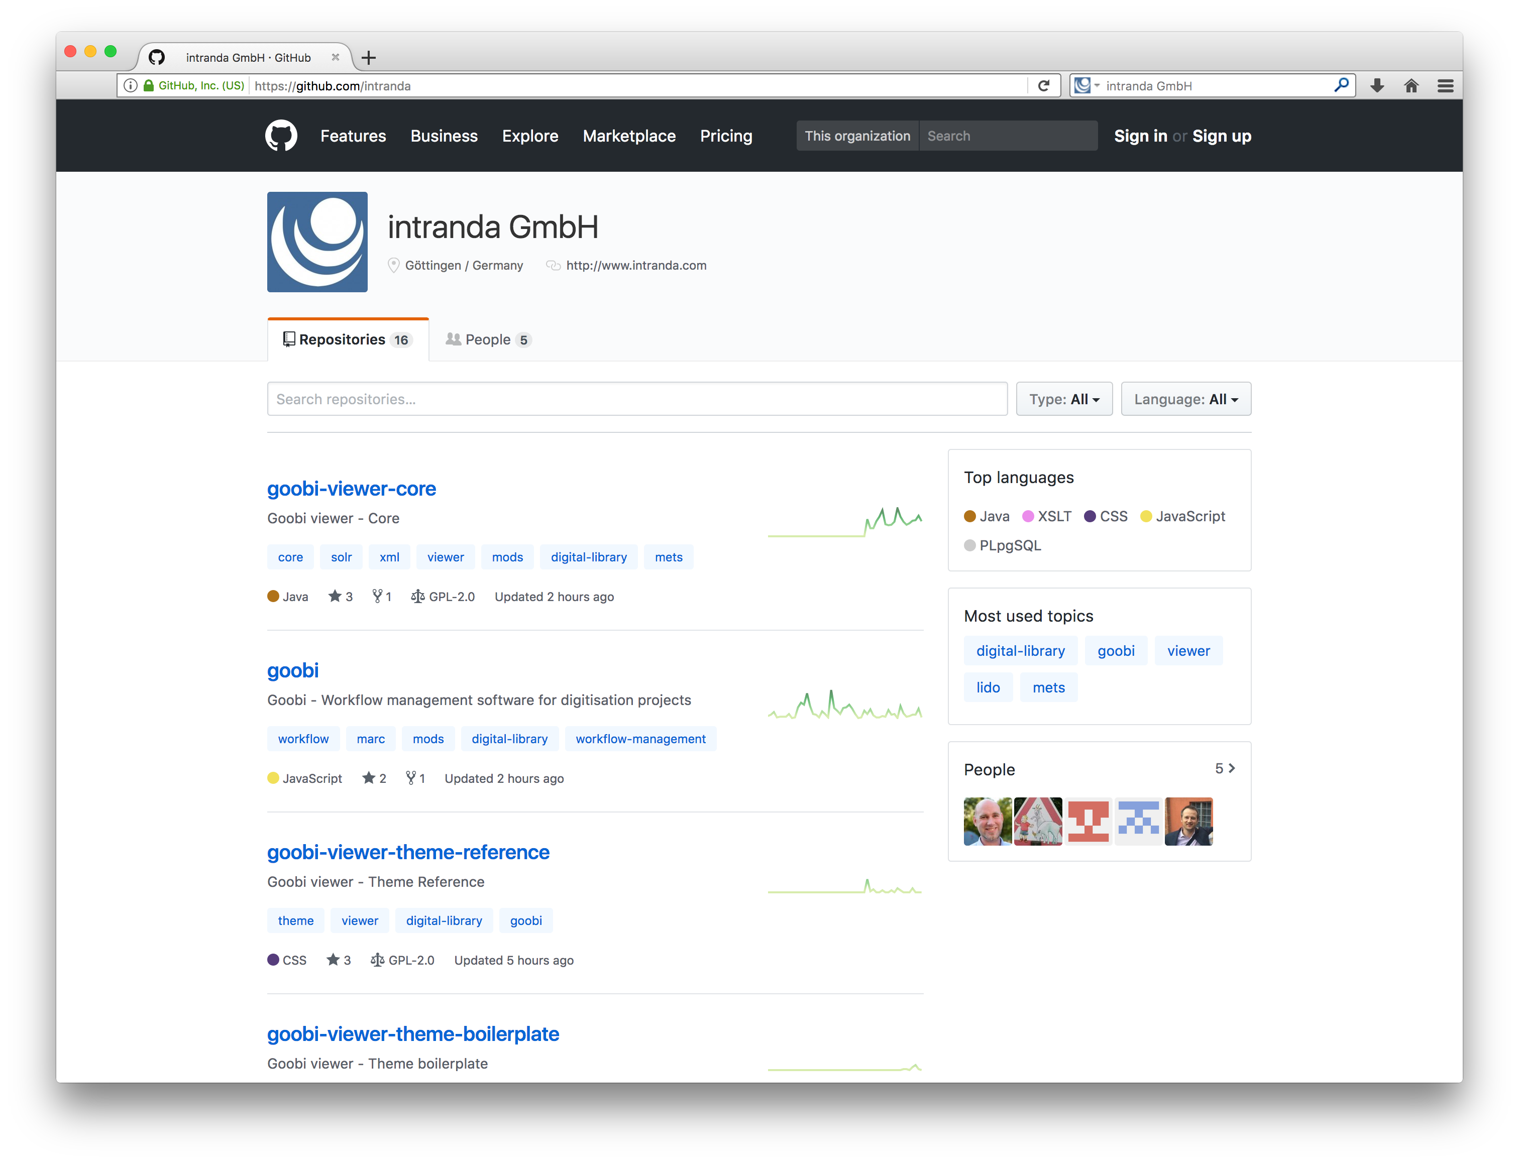Screen dimensions: 1519x1163
Task: Open Explore in GitHub navigation
Action: coord(530,136)
